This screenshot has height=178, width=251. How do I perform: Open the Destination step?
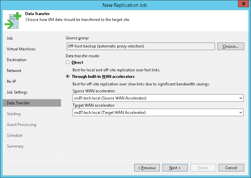pos(17,60)
